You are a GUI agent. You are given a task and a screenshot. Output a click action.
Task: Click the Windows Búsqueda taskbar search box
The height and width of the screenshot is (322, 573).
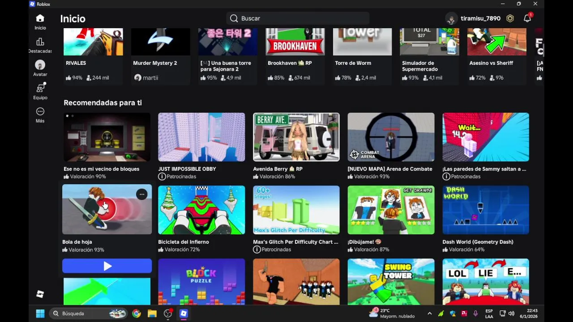pos(88,314)
